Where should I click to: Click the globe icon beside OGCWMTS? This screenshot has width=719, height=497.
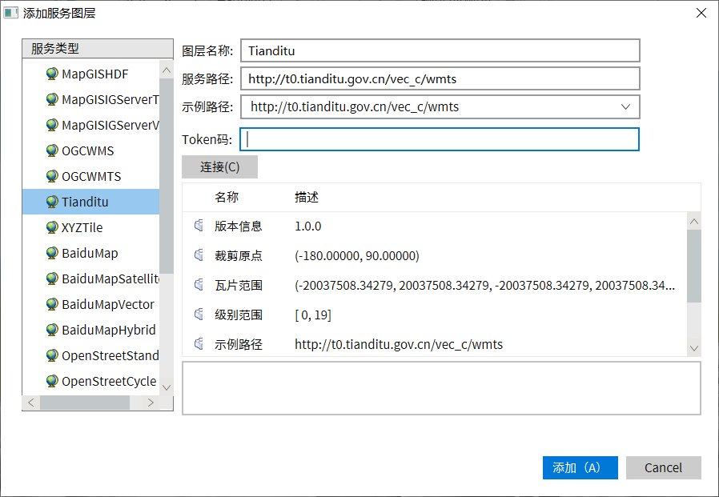[x=52, y=177]
